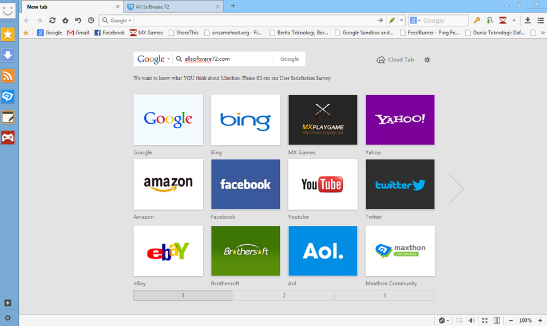Switch to the All Software 72 tab
Viewport: 547px width, 326px height.
click(173, 7)
